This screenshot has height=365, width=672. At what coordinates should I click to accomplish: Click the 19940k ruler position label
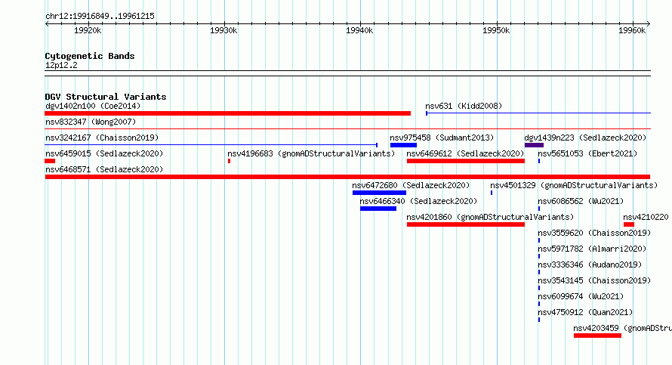[x=359, y=30]
